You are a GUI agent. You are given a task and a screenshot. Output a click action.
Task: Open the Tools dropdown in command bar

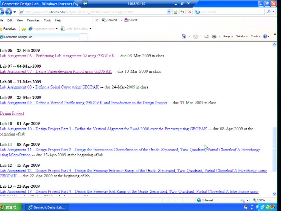click(255, 36)
